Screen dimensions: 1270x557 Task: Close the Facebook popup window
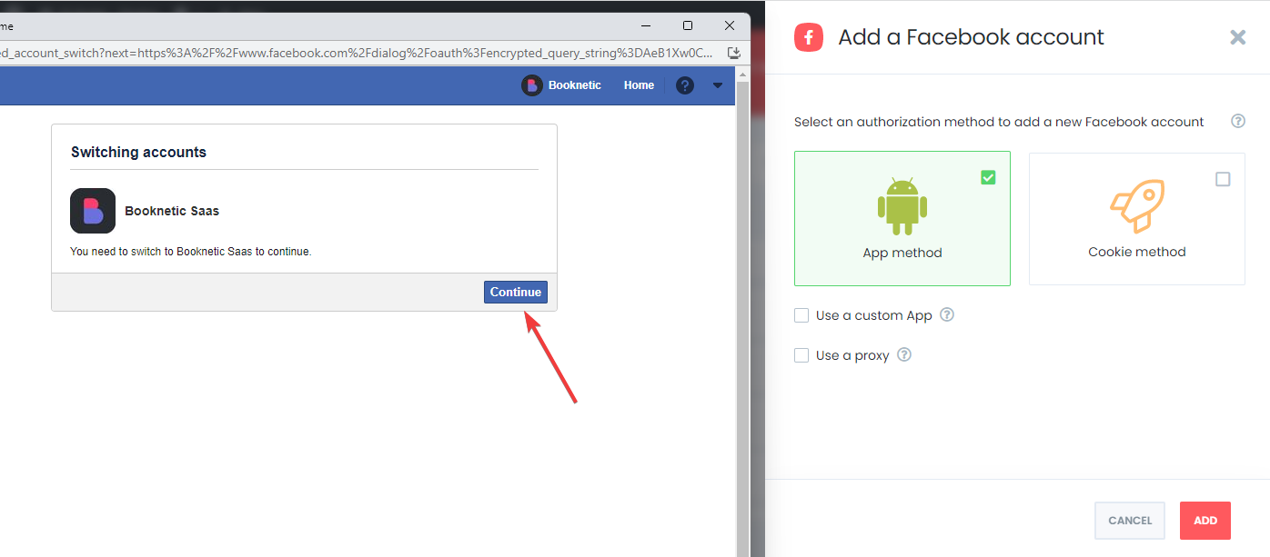click(729, 25)
